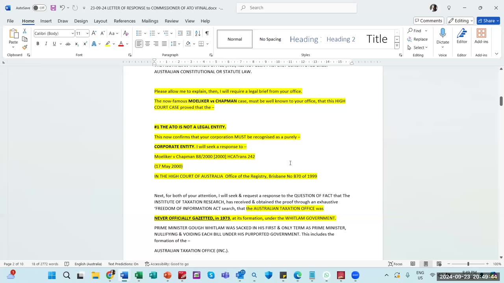Open the Add-ins button

(481, 37)
